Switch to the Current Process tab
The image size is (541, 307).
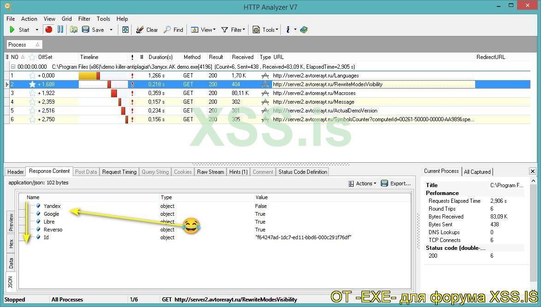tap(441, 171)
